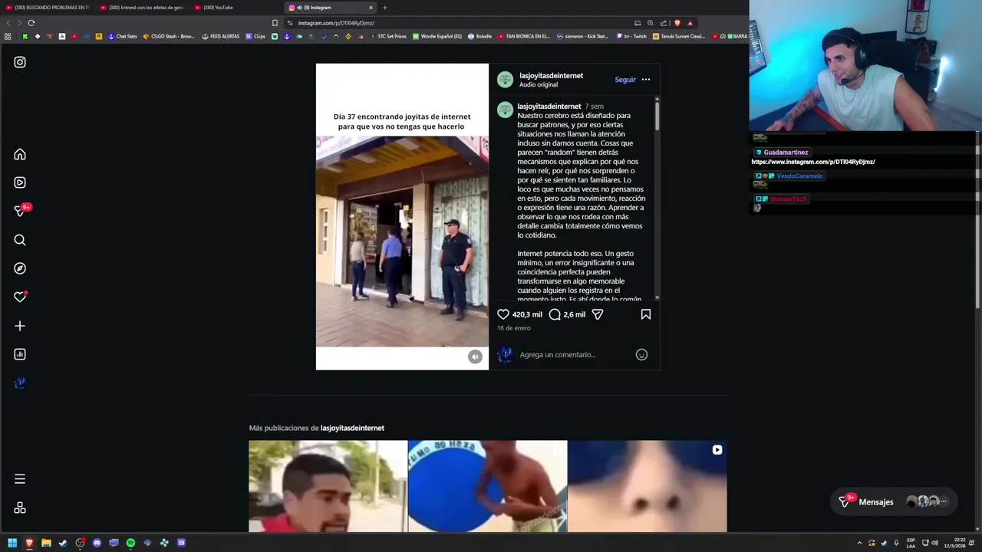Open lasjoyitasdeinternet profile from post header
Image resolution: width=982 pixels, height=552 pixels.
coord(551,75)
